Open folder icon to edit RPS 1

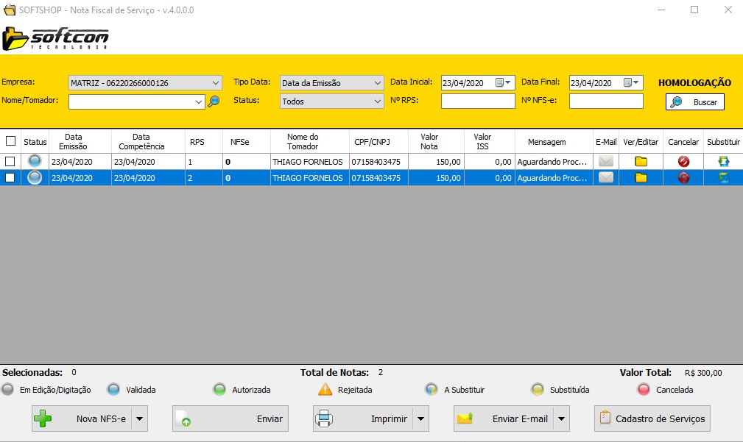[641, 162]
